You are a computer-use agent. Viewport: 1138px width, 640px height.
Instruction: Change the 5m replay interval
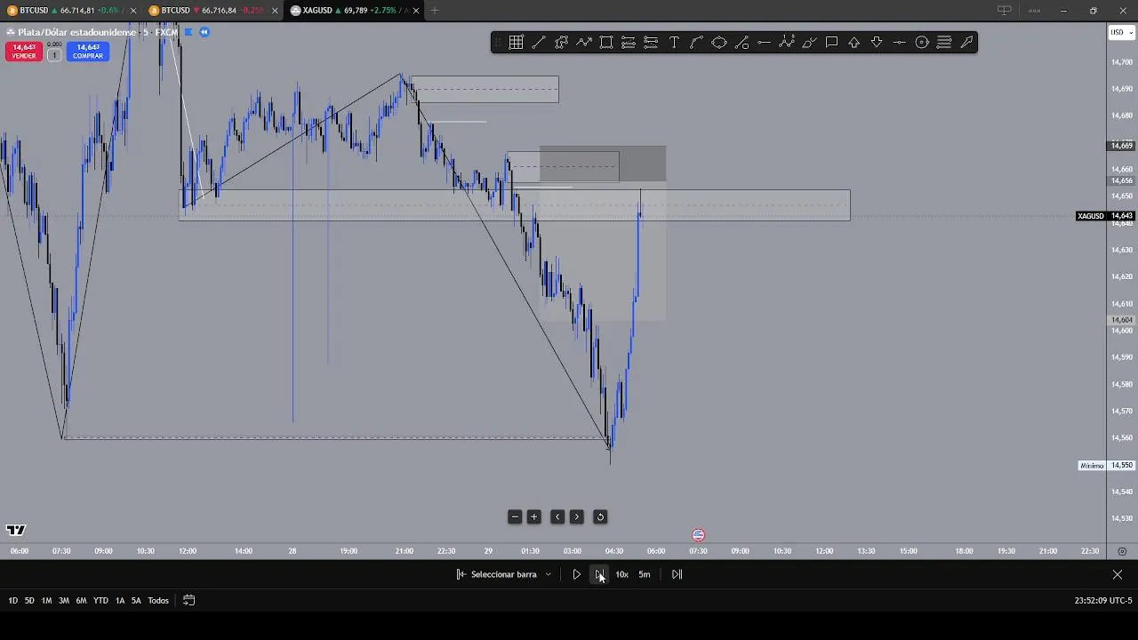click(645, 574)
